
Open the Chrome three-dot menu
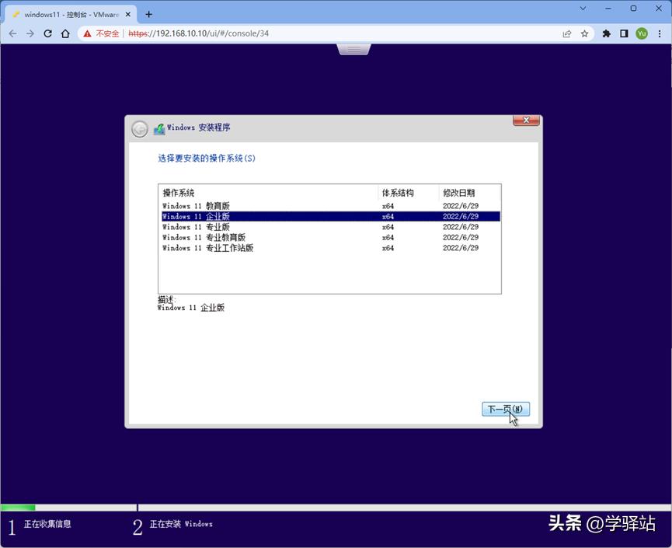click(660, 33)
